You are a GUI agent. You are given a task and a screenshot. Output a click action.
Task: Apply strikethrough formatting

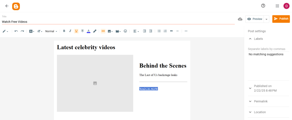pyautogui.click(x=82, y=31)
